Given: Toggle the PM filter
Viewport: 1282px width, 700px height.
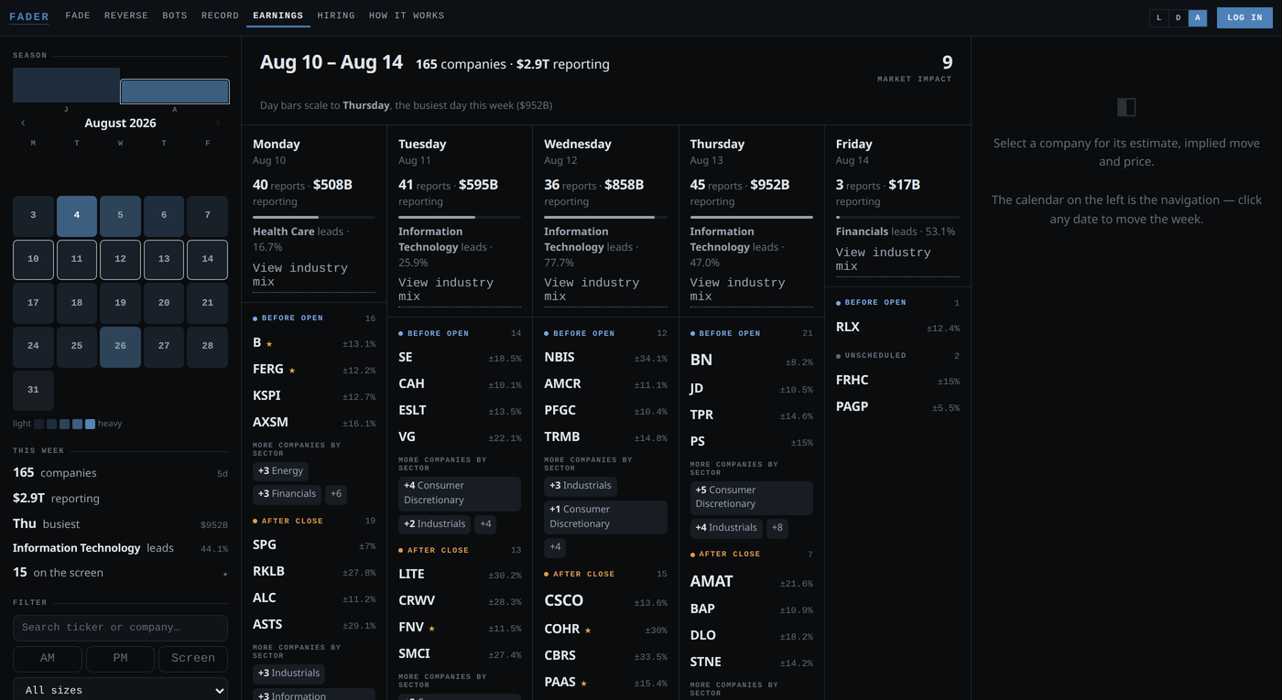Looking at the screenshot, I should (x=120, y=658).
